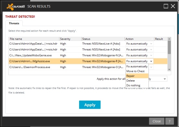The height and width of the screenshot is (127, 179).
Task: Sort by Action column header
Action: 139,39
